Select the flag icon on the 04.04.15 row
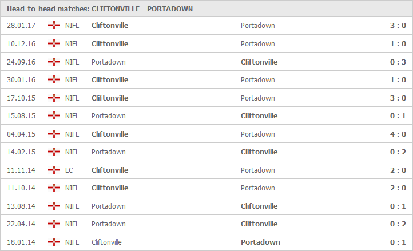 point(54,134)
